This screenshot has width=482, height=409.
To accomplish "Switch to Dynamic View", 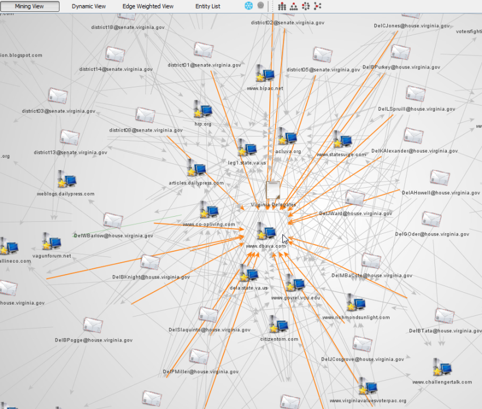I will [88, 6].
